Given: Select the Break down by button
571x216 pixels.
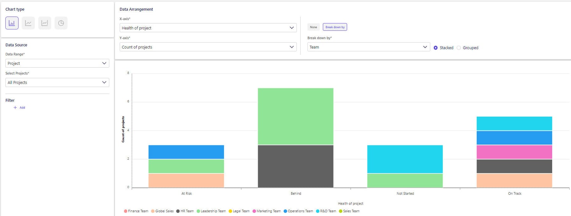Looking at the screenshot, I should click(x=335, y=27).
